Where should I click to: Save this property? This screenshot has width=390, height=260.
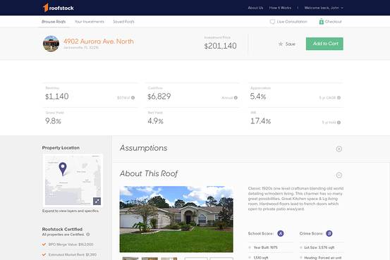point(290,44)
